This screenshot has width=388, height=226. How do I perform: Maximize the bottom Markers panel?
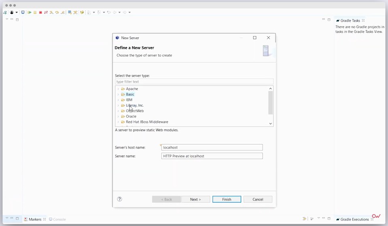click(329, 219)
